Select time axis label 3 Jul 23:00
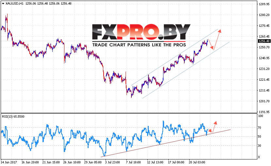This screenshot has height=166, width=271. tap(113, 162)
